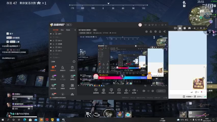
Task: Add a 摄像头 camera source
Action: click(x=104, y=91)
